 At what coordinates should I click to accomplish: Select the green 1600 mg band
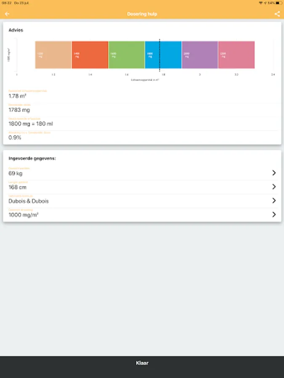pyautogui.click(x=127, y=55)
